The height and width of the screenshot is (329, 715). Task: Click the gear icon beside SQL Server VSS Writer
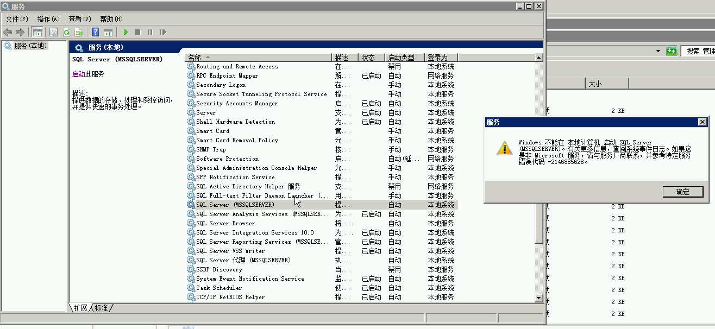[191, 251]
